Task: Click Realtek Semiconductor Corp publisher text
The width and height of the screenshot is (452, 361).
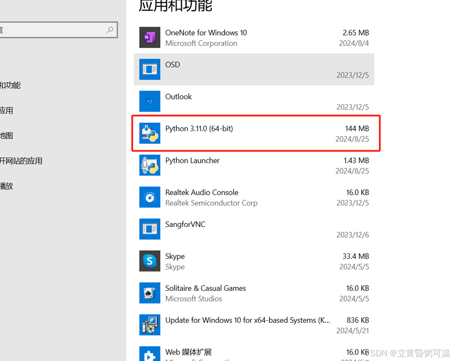Action: click(211, 203)
